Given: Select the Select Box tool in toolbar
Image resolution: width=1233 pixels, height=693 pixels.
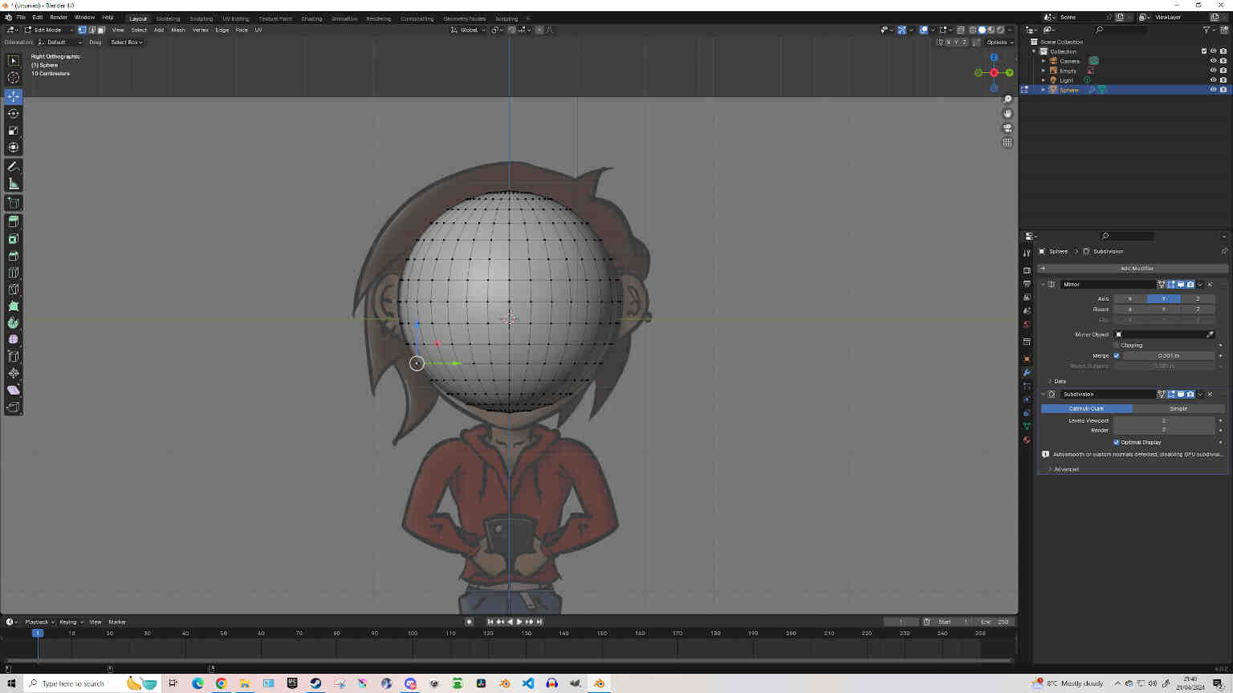Looking at the screenshot, I should [x=14, y=60].
